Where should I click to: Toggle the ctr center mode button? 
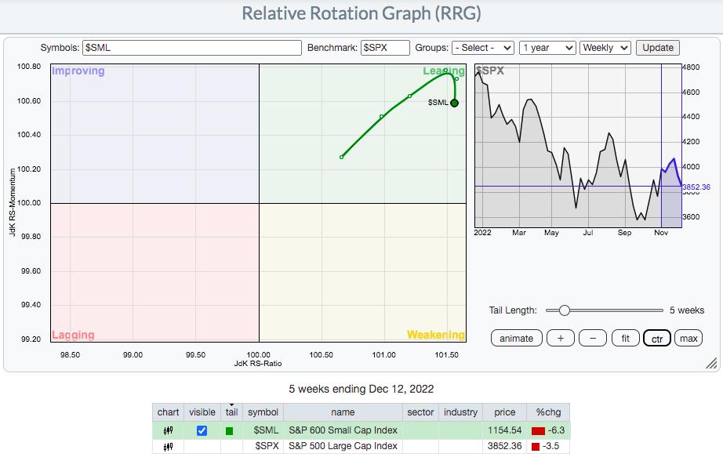point(655,339)
